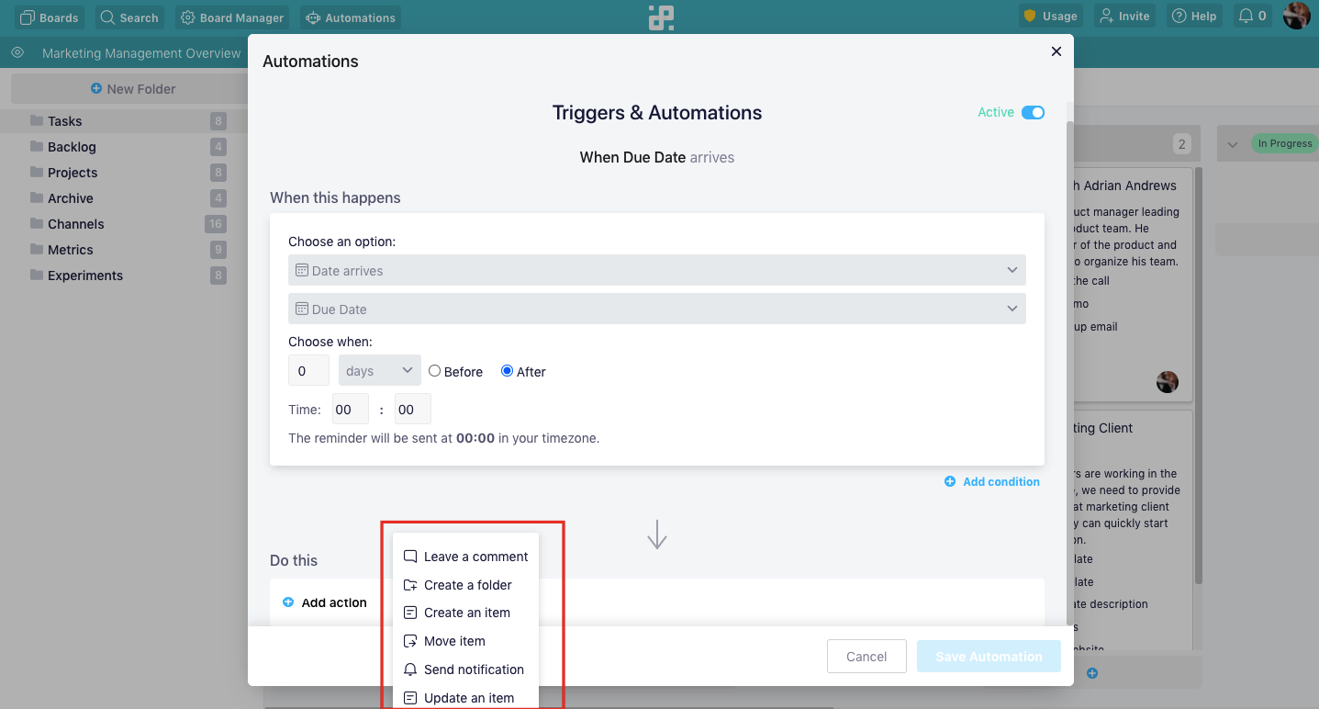Open the Automations top bar button

[x=351, y=17]
